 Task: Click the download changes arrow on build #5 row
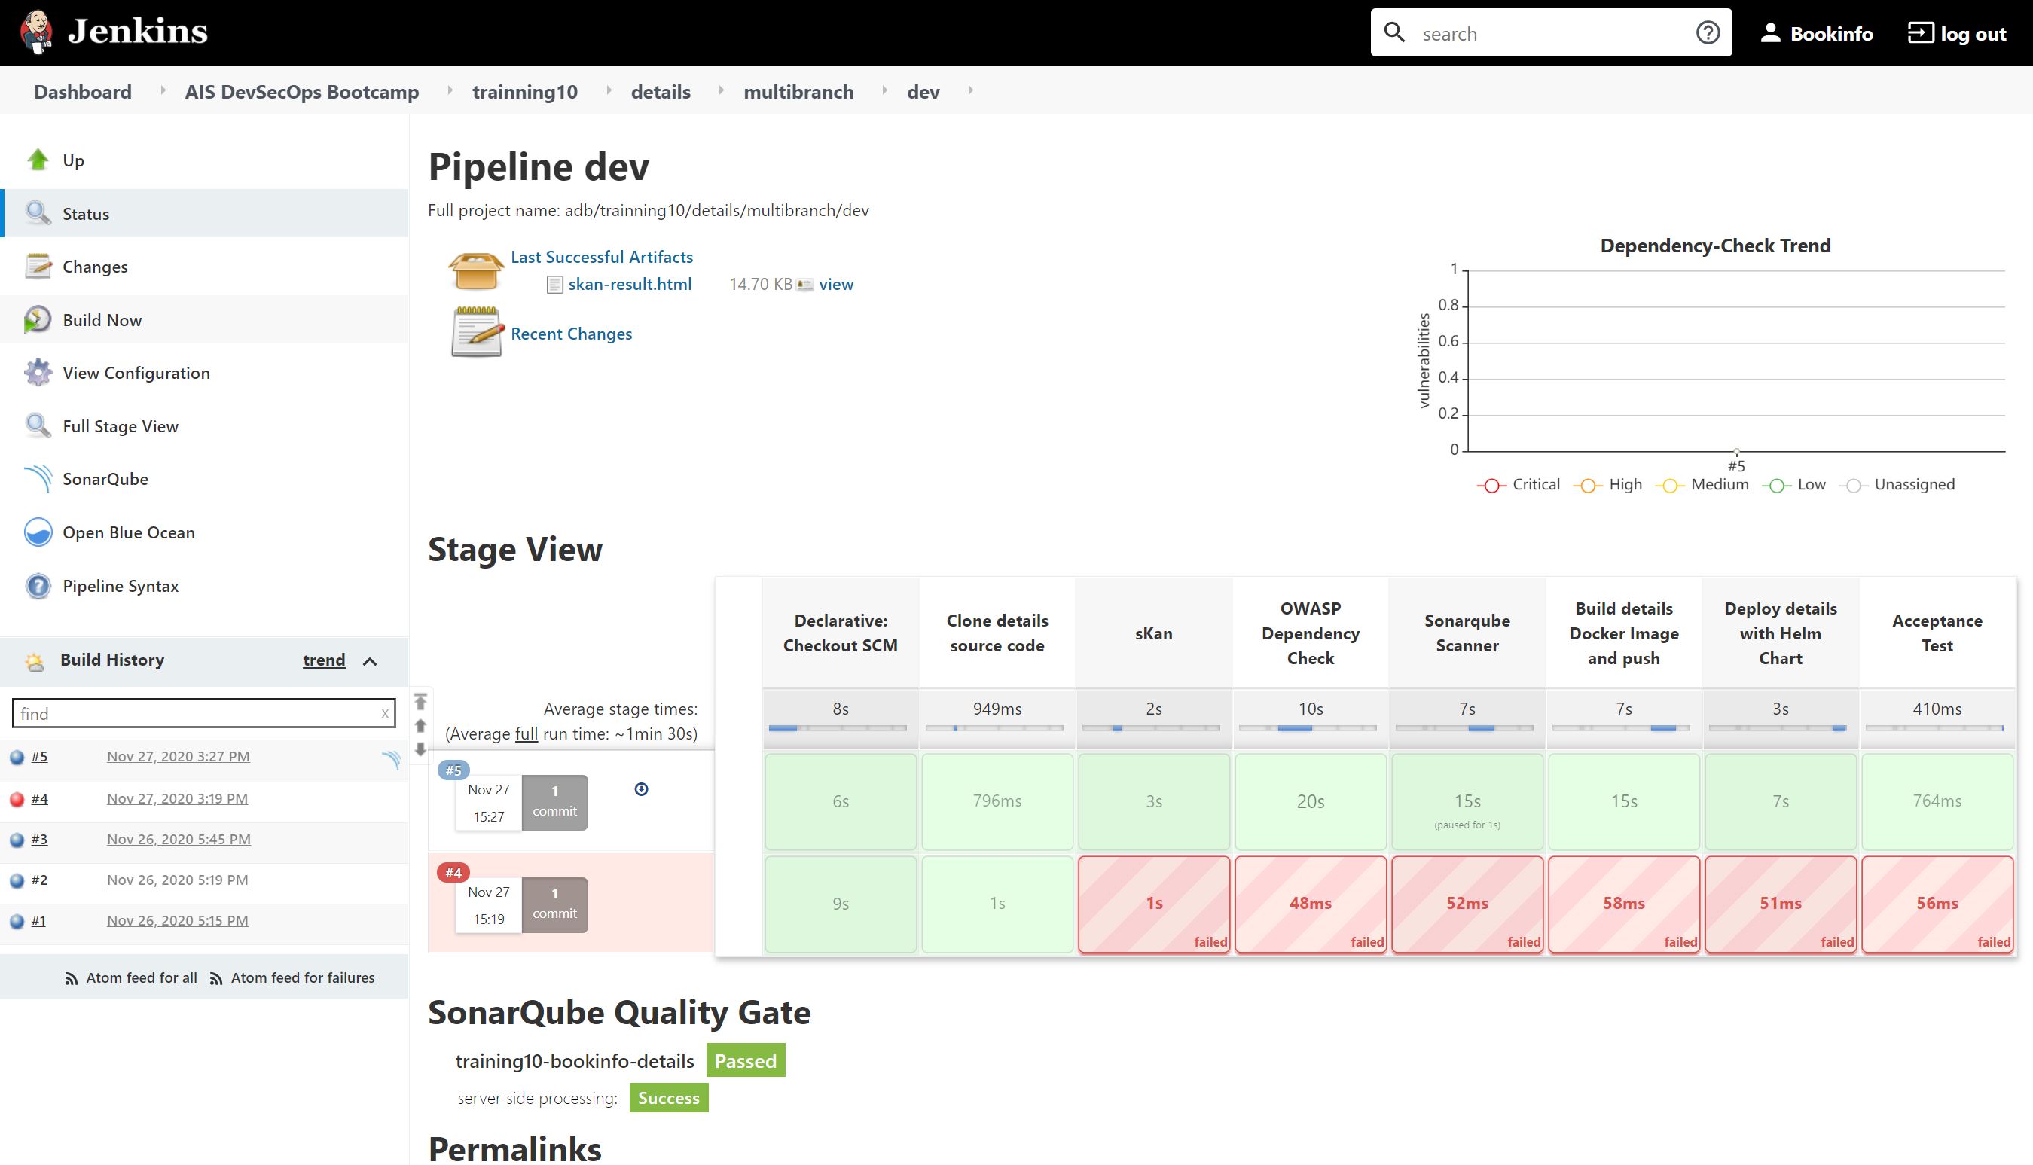coord(643,789)
